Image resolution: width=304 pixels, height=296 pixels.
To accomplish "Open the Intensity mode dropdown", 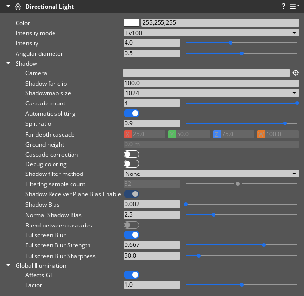I will tap(211, 33).
